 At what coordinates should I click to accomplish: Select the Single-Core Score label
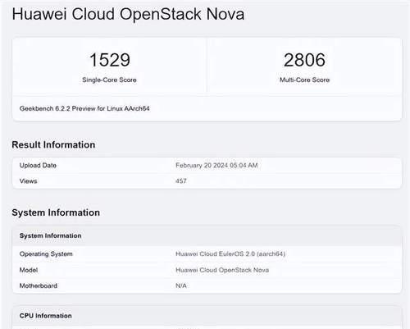coord(109,80)
